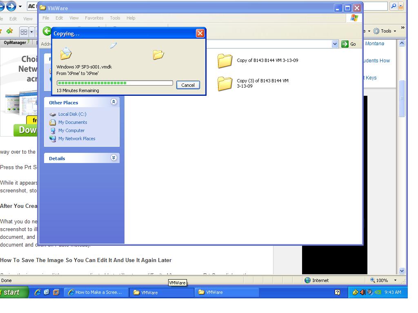The width and height of the screenshot is (418, 313).
Task: Launch Internet Explorer from Quick Launch
Action: [38, 292]
